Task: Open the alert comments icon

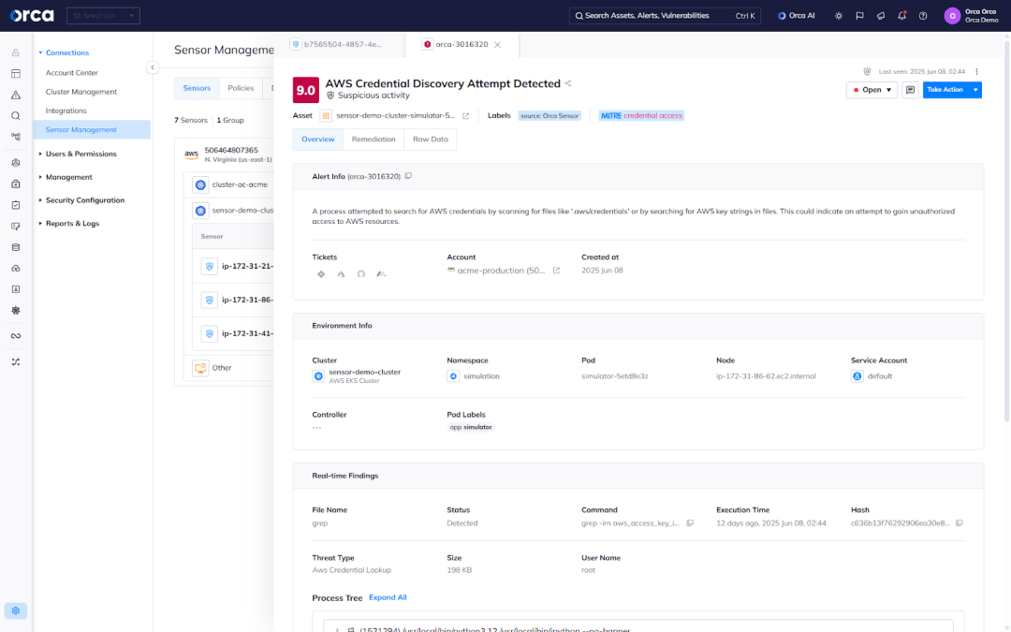Action: click(910, 90)
